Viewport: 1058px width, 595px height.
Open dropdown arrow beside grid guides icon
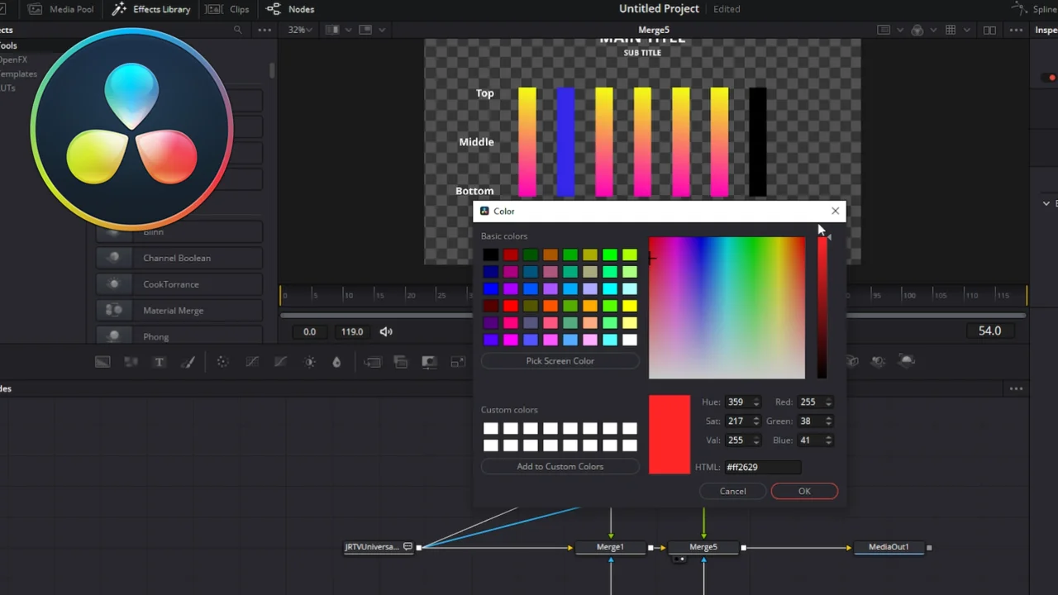966,30
